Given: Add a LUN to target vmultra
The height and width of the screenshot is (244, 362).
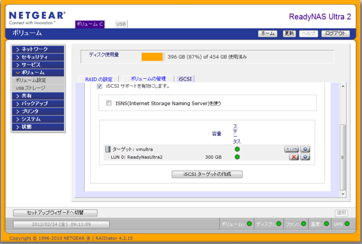Looking at the screenshot, I should [291, 149].
